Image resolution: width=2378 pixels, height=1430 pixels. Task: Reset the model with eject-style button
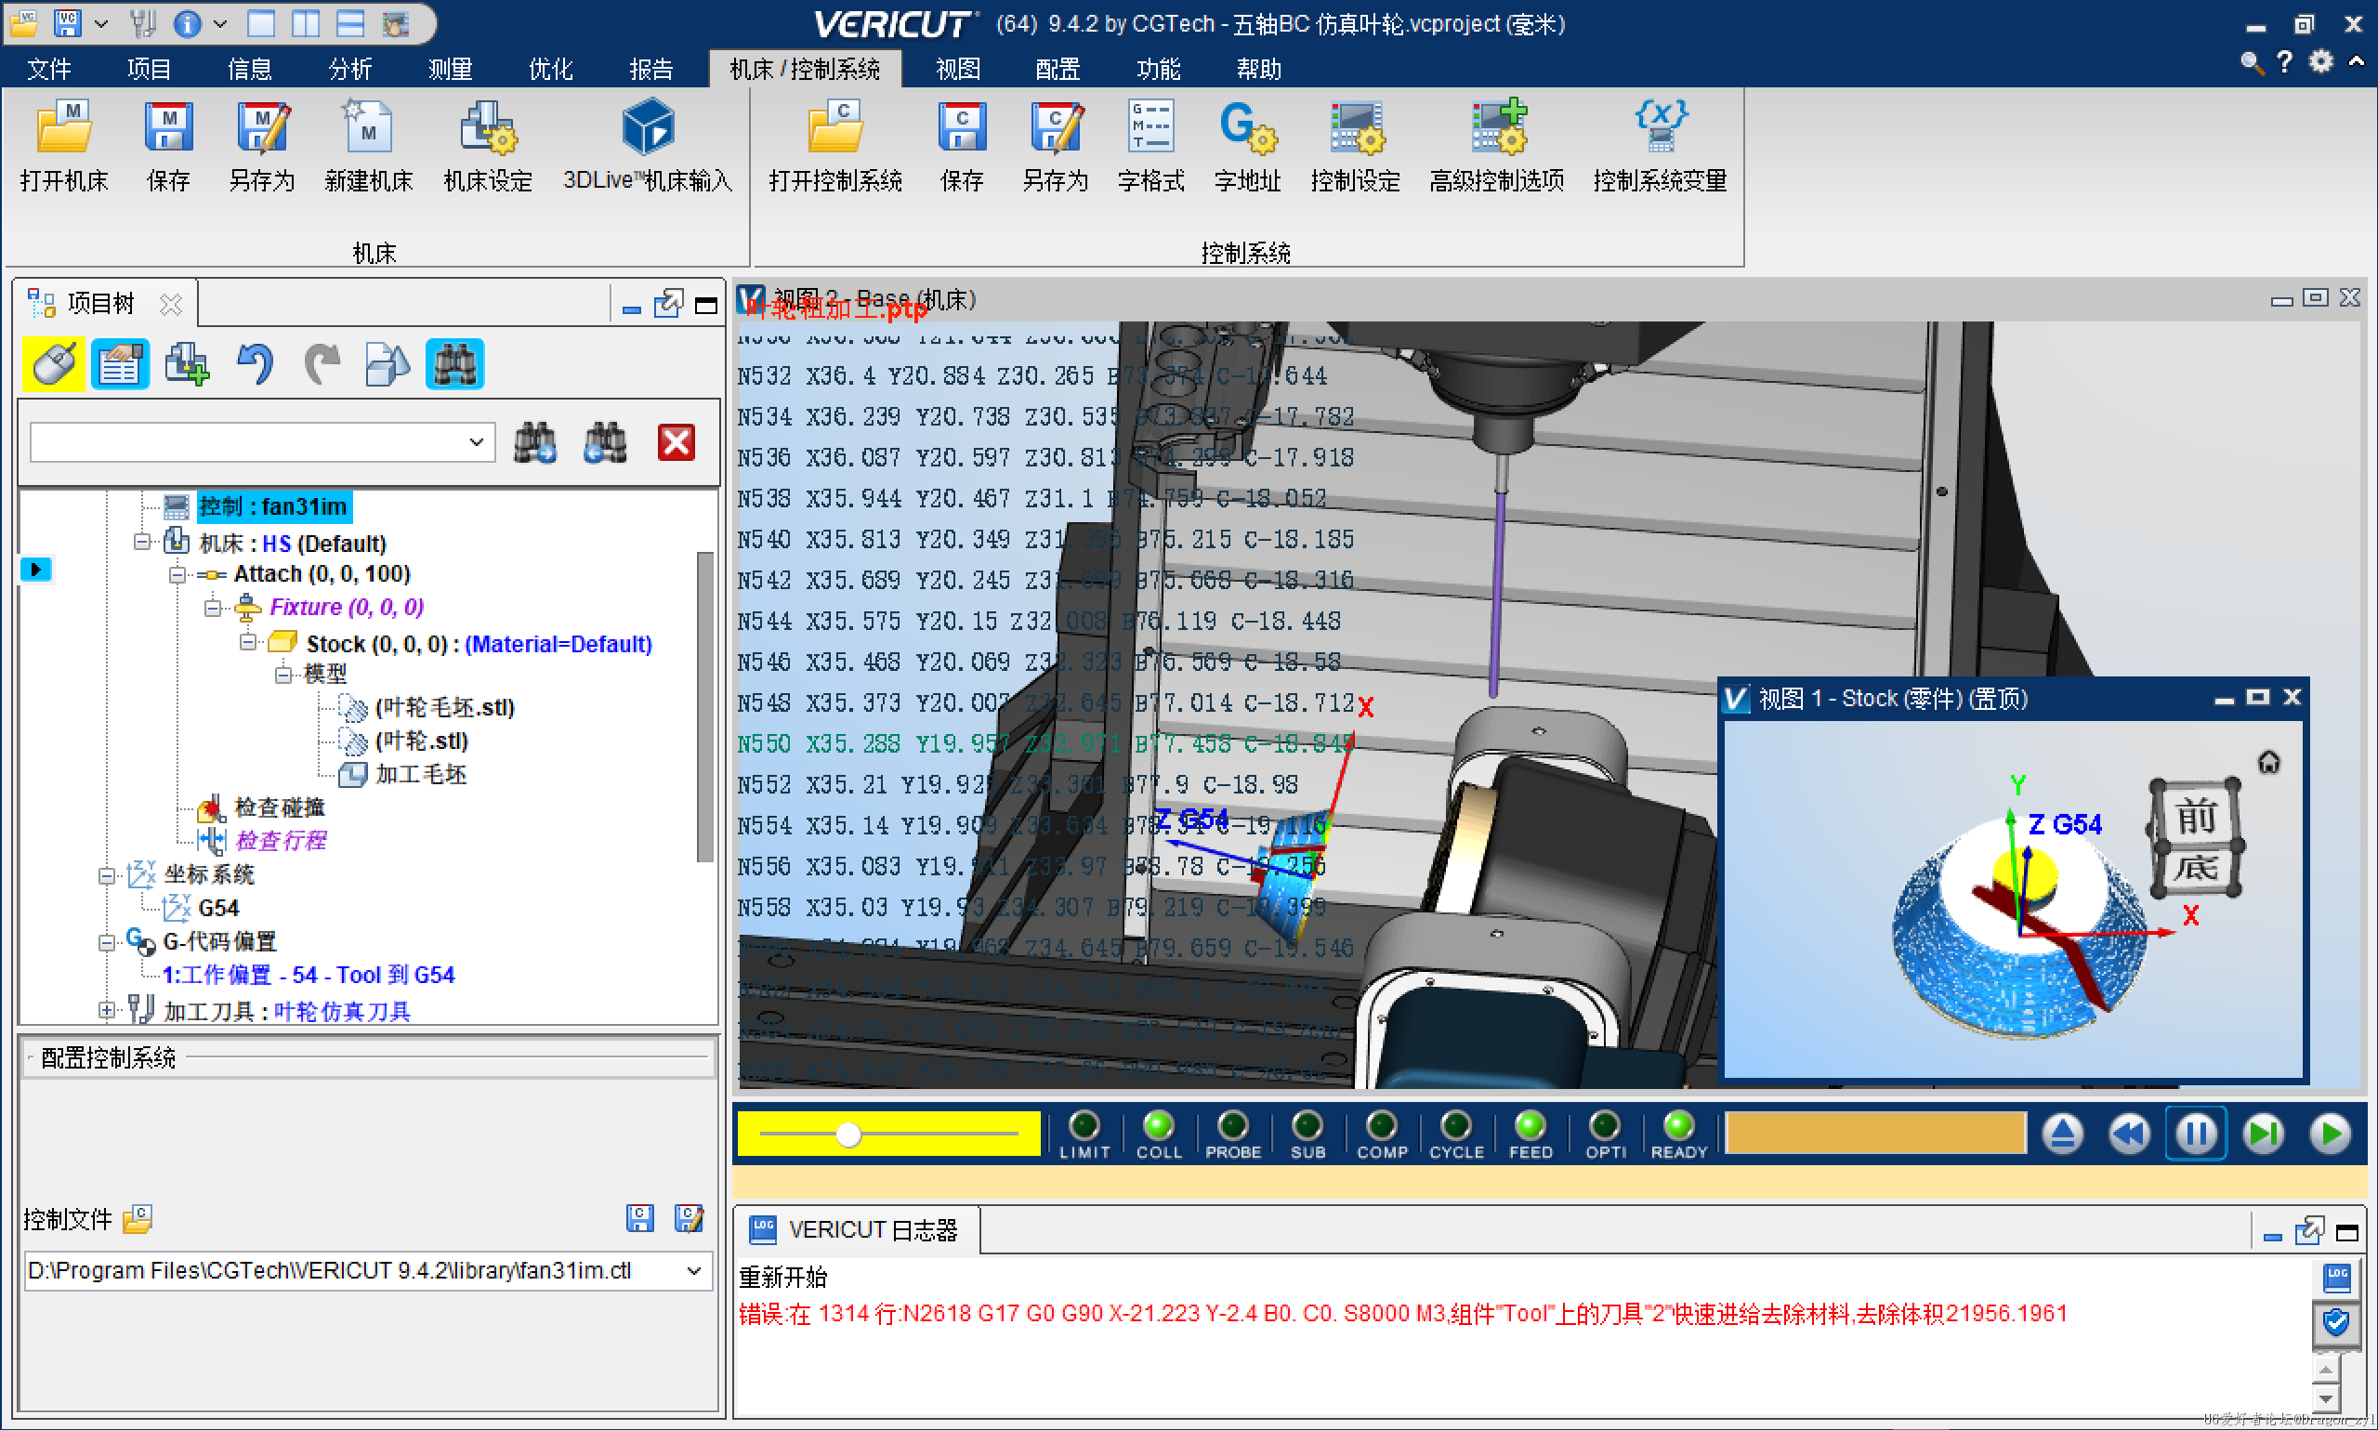pos(2062,1135)
